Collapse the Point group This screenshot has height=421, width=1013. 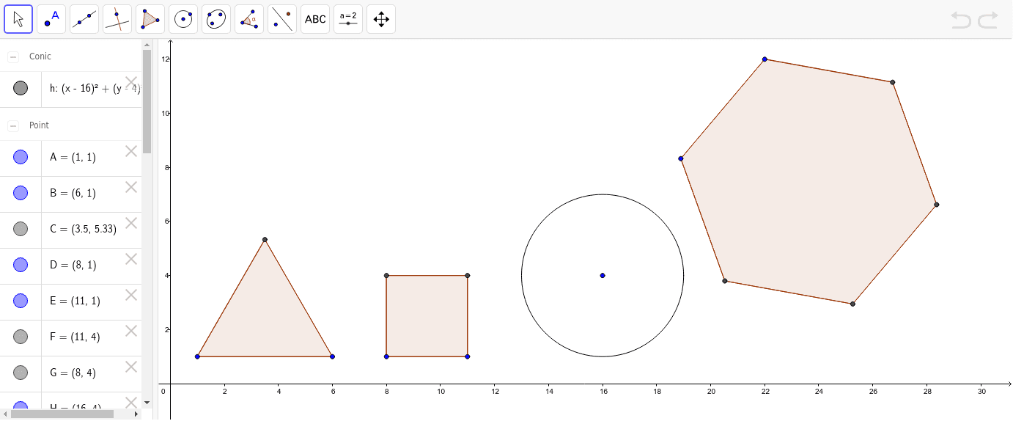click(x=13, y=125)
